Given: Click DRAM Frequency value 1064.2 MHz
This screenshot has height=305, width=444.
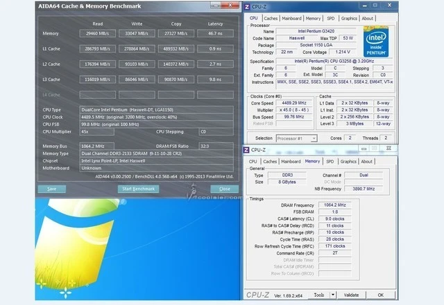Looking at the screenshot, I should click(x=334, y=205).
